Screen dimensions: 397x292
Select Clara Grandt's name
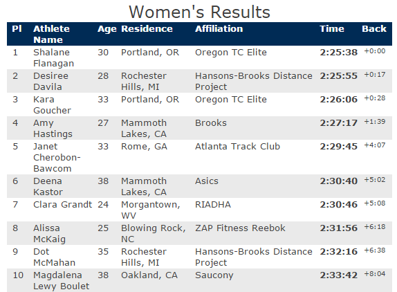[x=62, y=205]
